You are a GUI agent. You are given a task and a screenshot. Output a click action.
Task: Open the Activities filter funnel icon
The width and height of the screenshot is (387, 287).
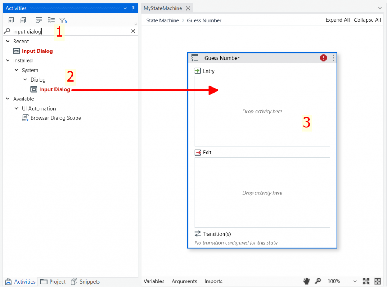(x=63, y=20)
